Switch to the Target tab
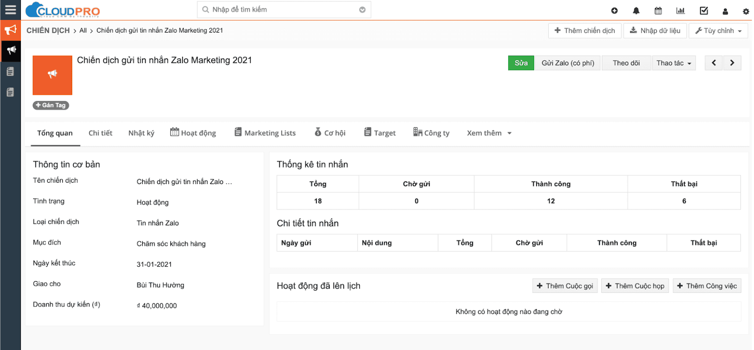Screen dimensions: 754x350 380,133
